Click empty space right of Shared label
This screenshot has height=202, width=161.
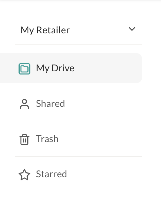point(103,103)
